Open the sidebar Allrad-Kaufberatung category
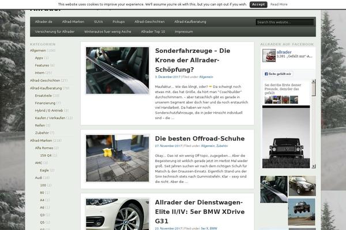Viewport: 346px width, 230px height. click(x=46, y=88)
